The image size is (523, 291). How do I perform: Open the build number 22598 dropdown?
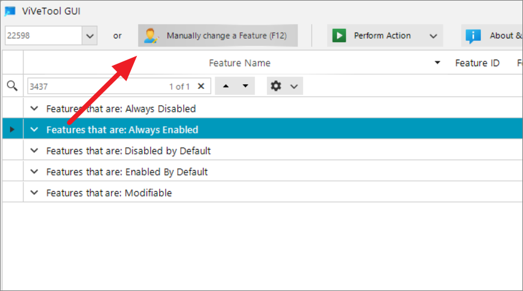click(x=90, y=35)
